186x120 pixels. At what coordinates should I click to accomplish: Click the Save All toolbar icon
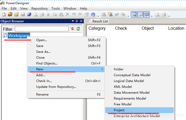29,14
